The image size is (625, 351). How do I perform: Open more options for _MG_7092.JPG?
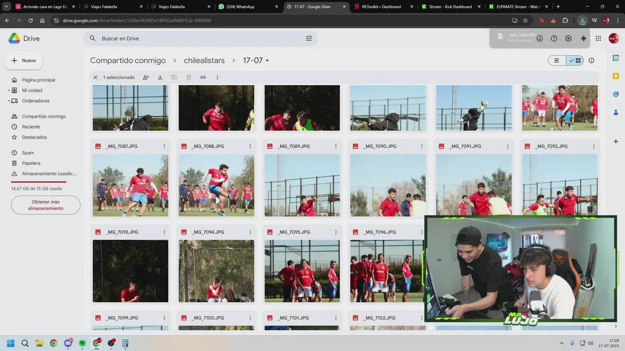[594, 146]
